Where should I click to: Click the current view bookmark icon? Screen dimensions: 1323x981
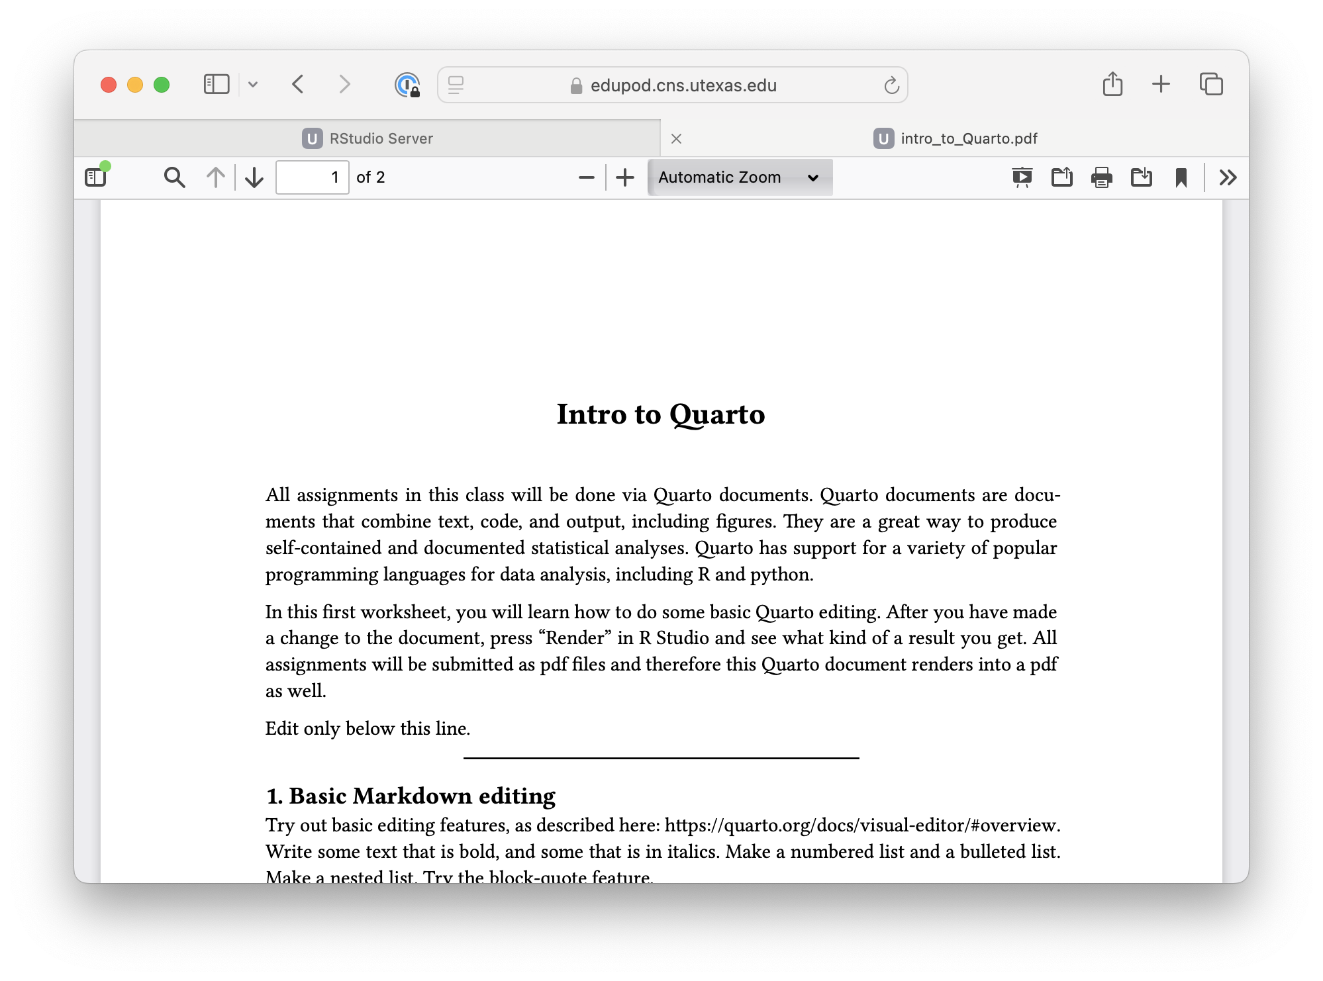tap(1181, 177)
